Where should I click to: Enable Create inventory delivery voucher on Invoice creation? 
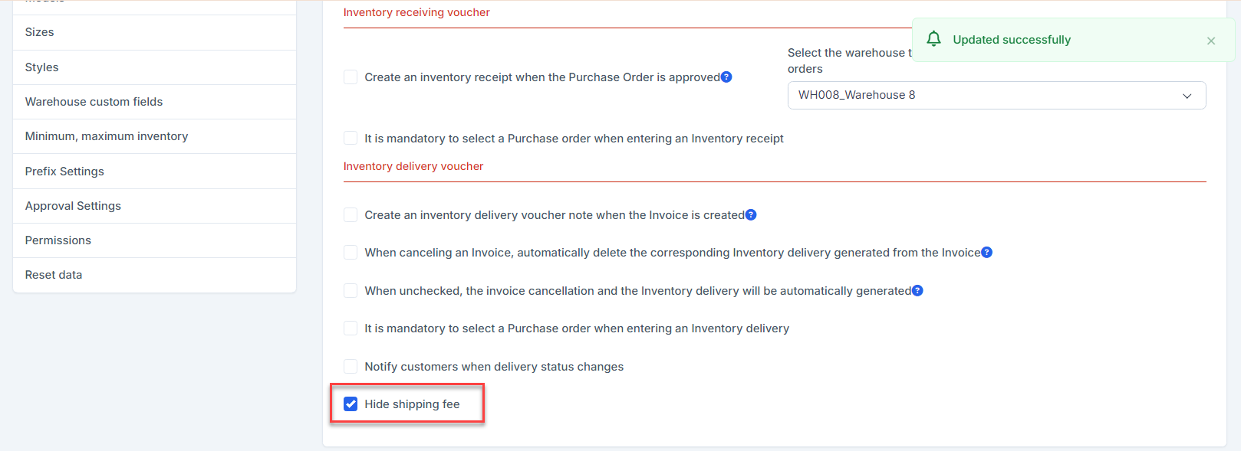tap(351, 215)
